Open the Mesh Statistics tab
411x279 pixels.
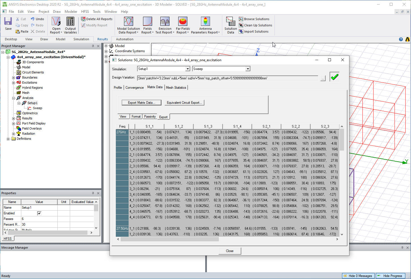tap(176, 88)
